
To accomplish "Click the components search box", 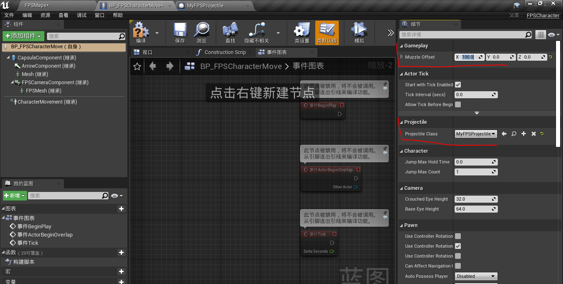I will pos(86,36).
